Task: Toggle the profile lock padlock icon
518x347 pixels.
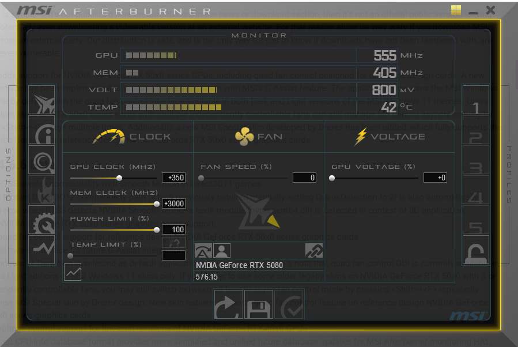Action: tap(476, 250)
